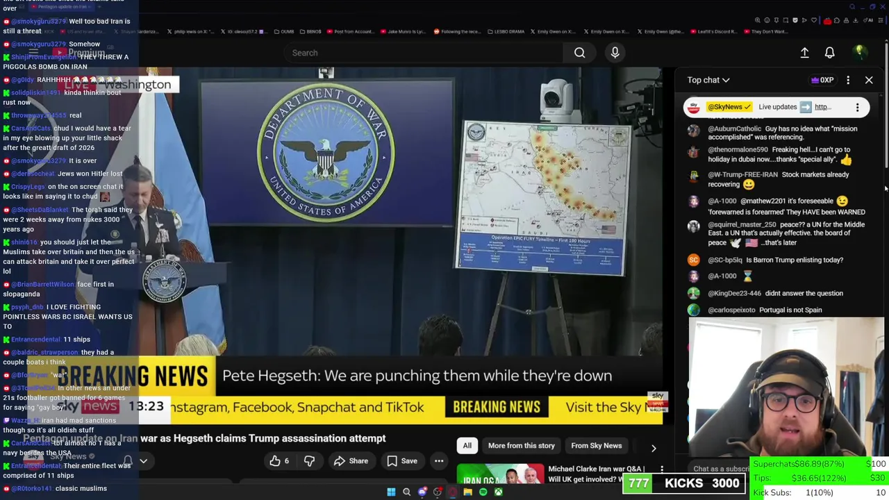
Task: Click @SkyNews name in pinned message
Action: tap(730, 107)
